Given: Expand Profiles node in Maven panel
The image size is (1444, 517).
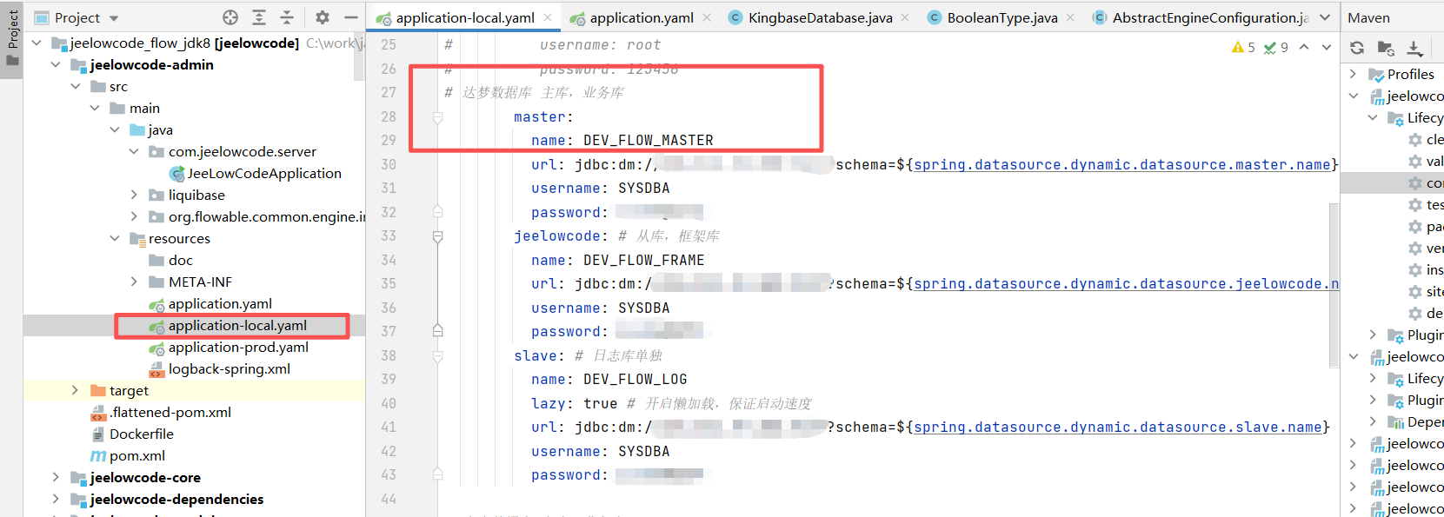Looking at the screenshot, I should click(1353, 74).
